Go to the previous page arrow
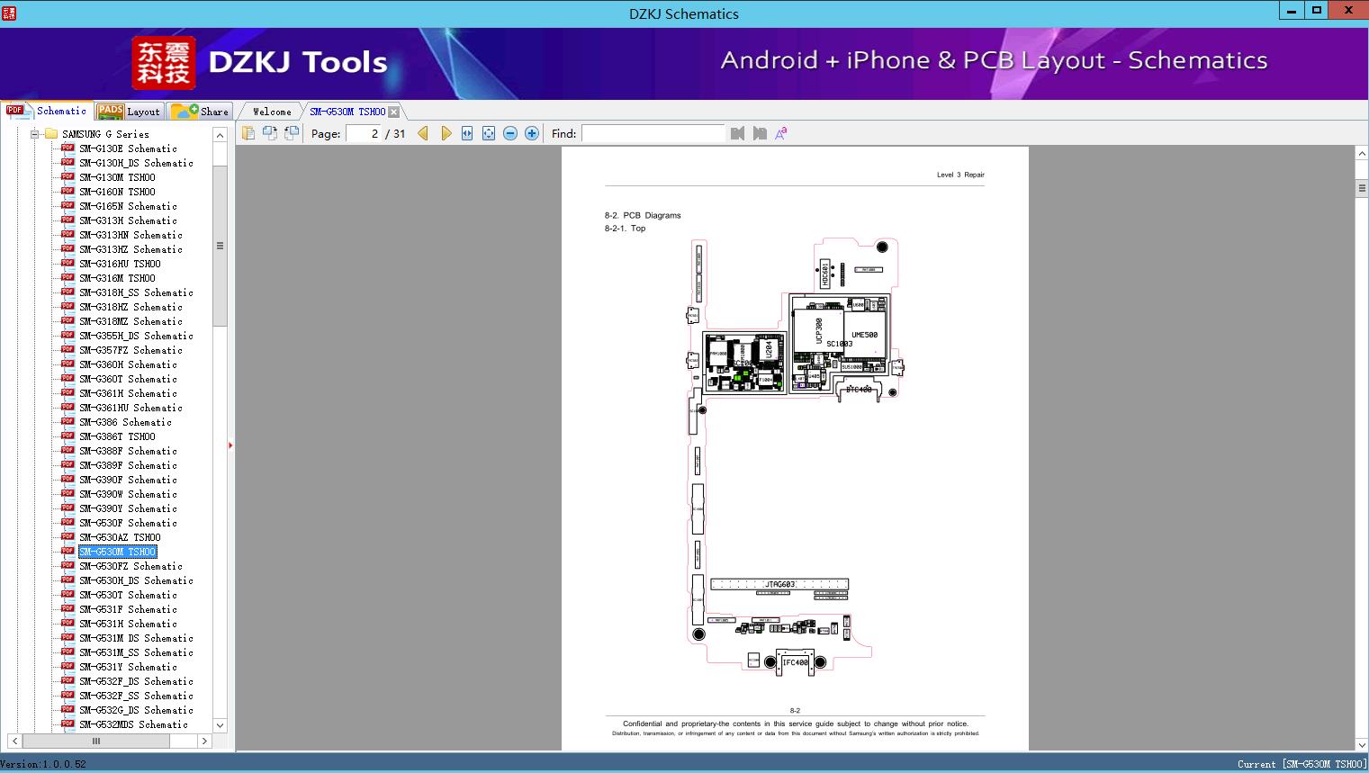Screen dimensions: 1369x773 tap(423, 133)
